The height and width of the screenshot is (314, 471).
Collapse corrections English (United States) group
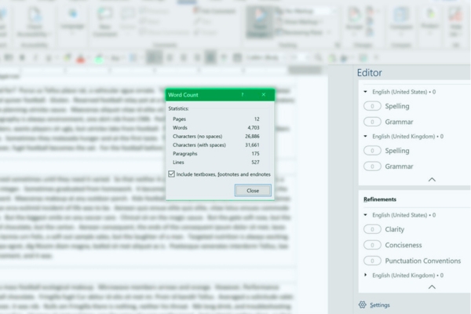click(365, 92)
